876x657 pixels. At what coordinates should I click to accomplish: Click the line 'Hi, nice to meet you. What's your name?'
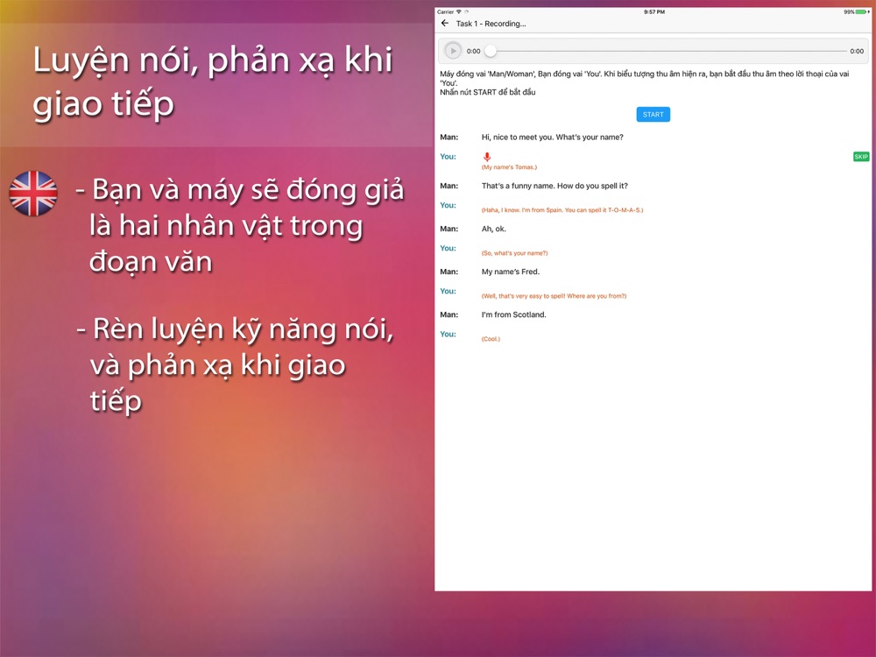point(553,137)
